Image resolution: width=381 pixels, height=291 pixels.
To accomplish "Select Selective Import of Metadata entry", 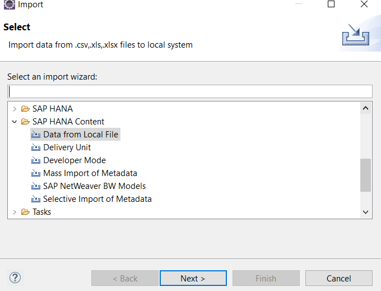I will pyautogui.click(x=97, y=199).
